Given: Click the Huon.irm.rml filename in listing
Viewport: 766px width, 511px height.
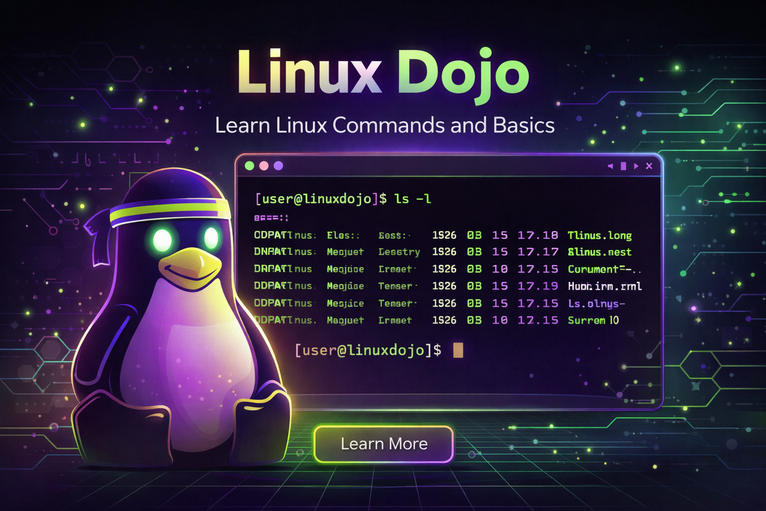Looking at the screenshot, I should tap(604, 286).
